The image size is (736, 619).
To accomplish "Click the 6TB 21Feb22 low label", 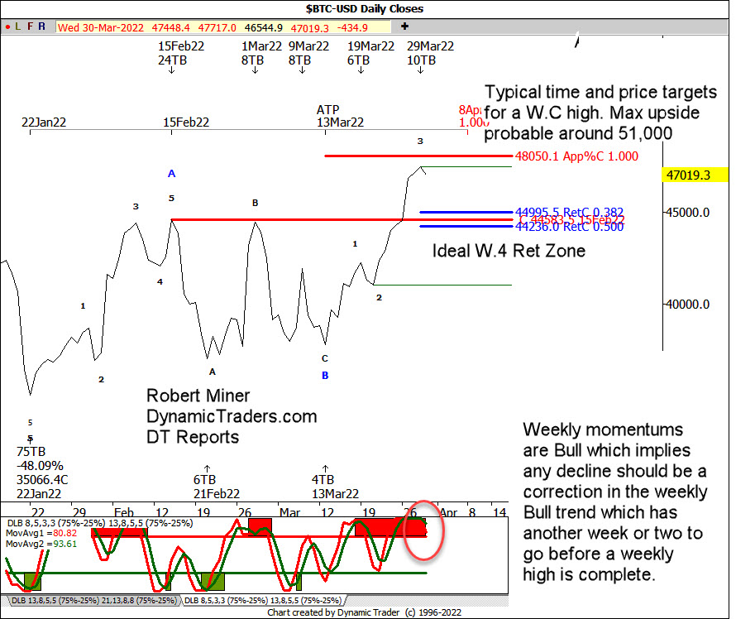I will 217,487.
